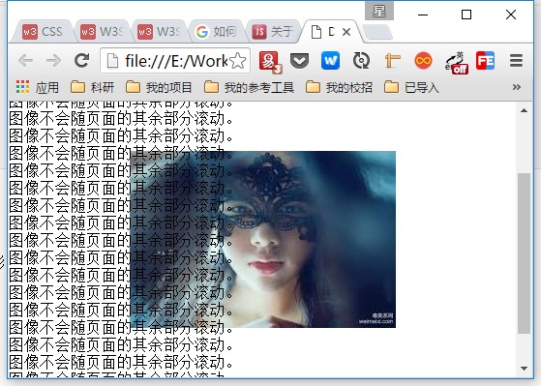Switch to the third W3S tab
The image size is (541, 386).
coord(158,32)
